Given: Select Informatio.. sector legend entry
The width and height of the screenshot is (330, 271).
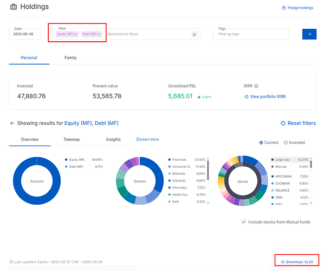Looking at the screenshot, I should pos(187,188).
